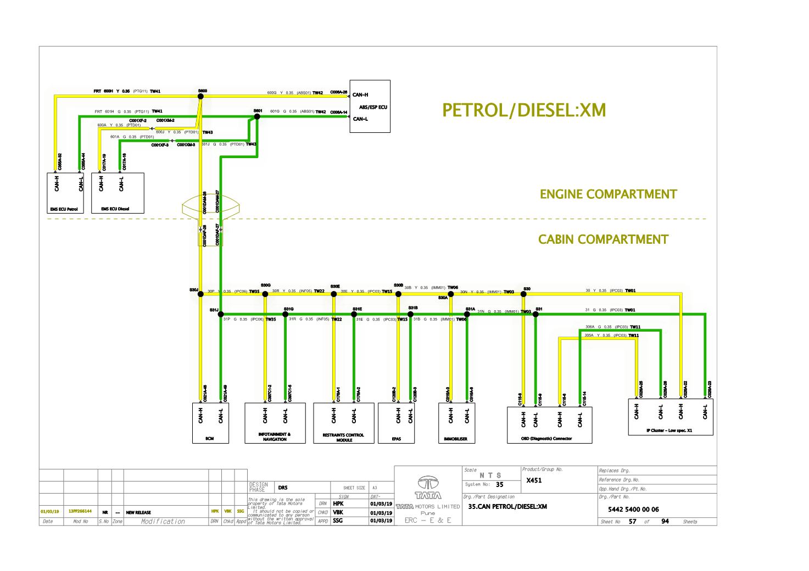Click the TATA MOTORS LIMITED text
Image resolution: width=809 pixels, height=571 pixels.
(428, 506)
